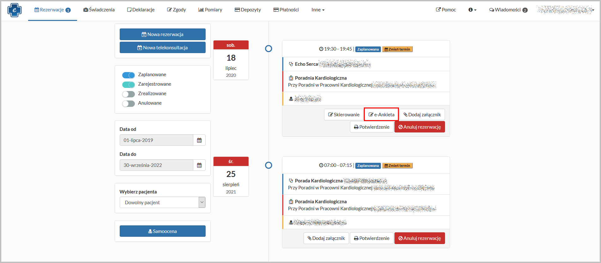Expand the Wybierz pacjenta dropdown

click(162, 203)
